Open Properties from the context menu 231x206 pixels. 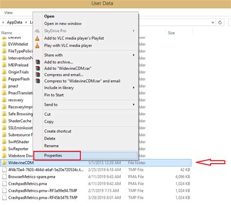(x=53, y=155)
